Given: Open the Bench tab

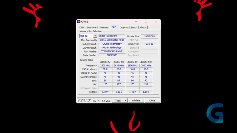Looking at the screenshot, I should point(134,27).
